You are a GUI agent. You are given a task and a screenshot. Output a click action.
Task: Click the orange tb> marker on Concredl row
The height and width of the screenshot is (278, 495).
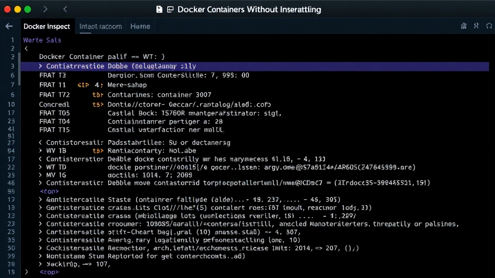(x=98, y=104)
